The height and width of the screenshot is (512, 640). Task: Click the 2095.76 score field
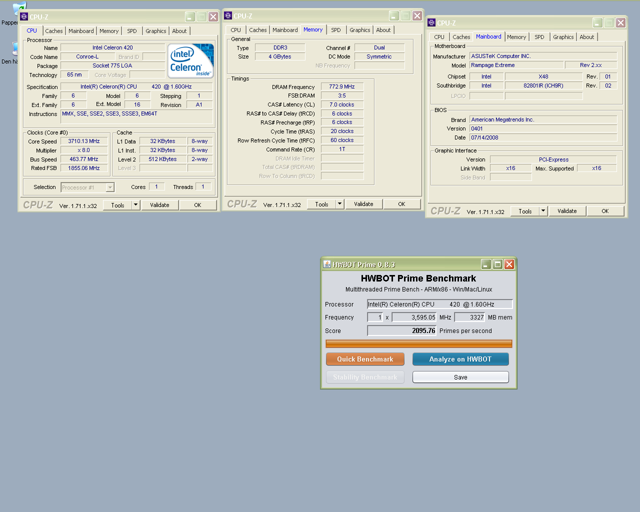coord(402,330)
